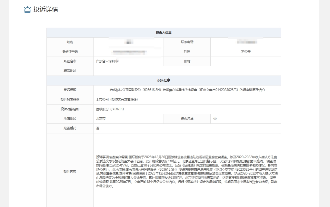Click the alarm bell icon beside 投诉详情
This screenshot has height=207, width=330.
coord(27,9)
